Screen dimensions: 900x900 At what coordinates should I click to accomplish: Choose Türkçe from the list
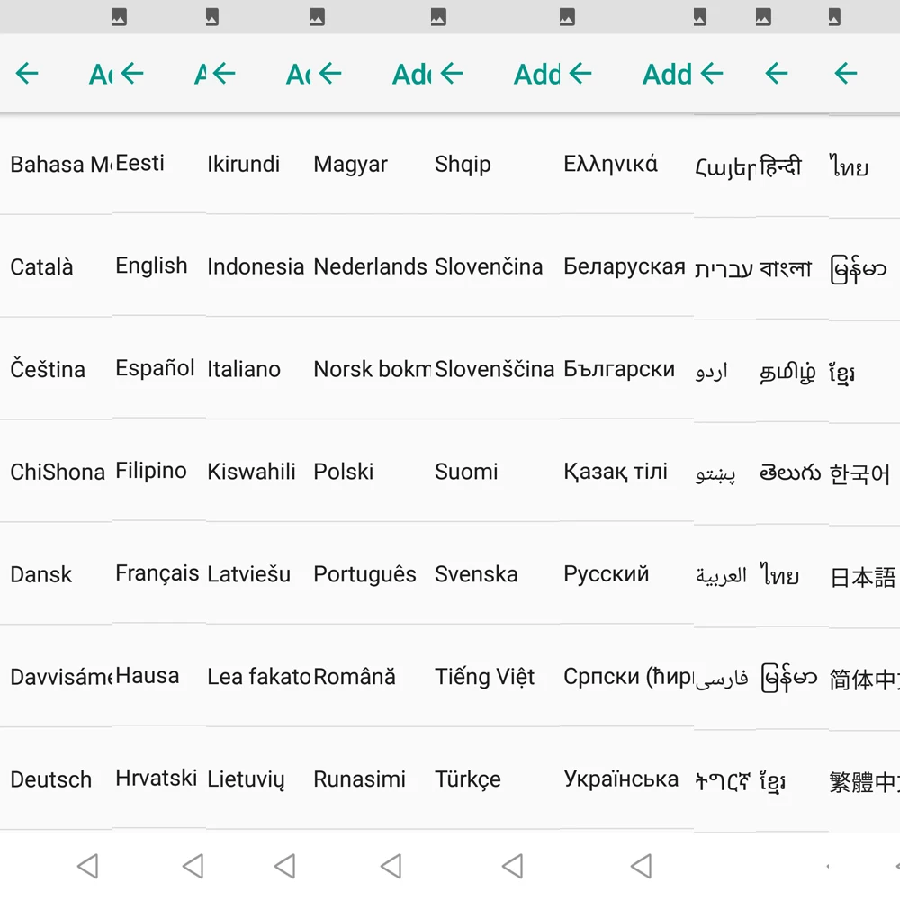468,779
